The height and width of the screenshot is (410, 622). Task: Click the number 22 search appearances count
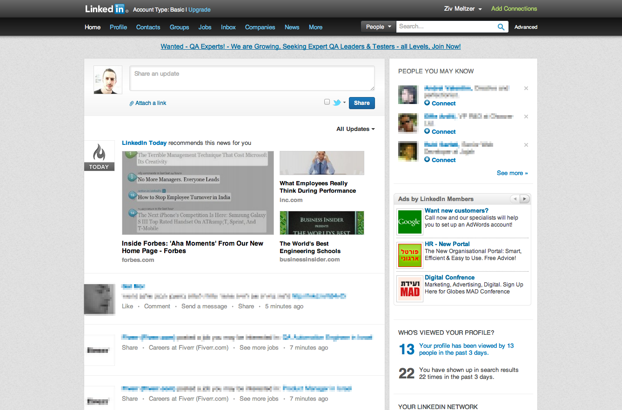click(407, 373)
